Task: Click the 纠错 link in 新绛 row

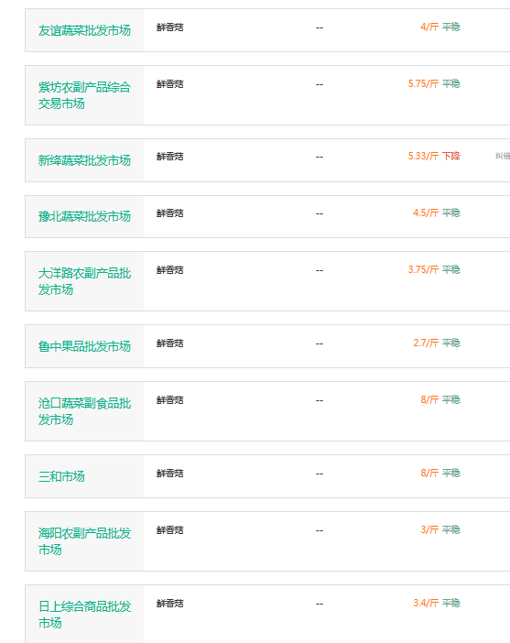Action: pos(503,156)
